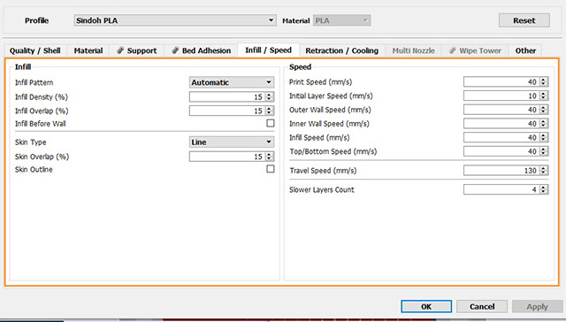Click the Top/Bottom Speed value field

(501, 151)
